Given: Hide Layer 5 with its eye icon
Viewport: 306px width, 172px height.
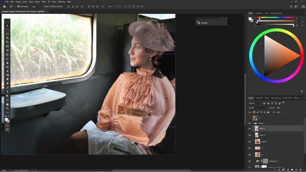Looking at the screenshot, I should 250,129.
